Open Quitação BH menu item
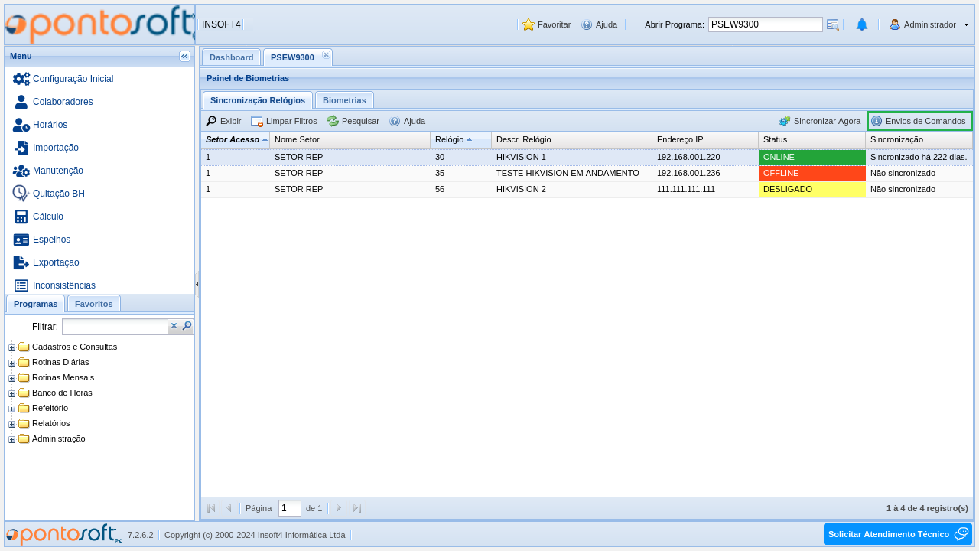Viewport: 979px width, 551px height. click(x=58, y=194)
